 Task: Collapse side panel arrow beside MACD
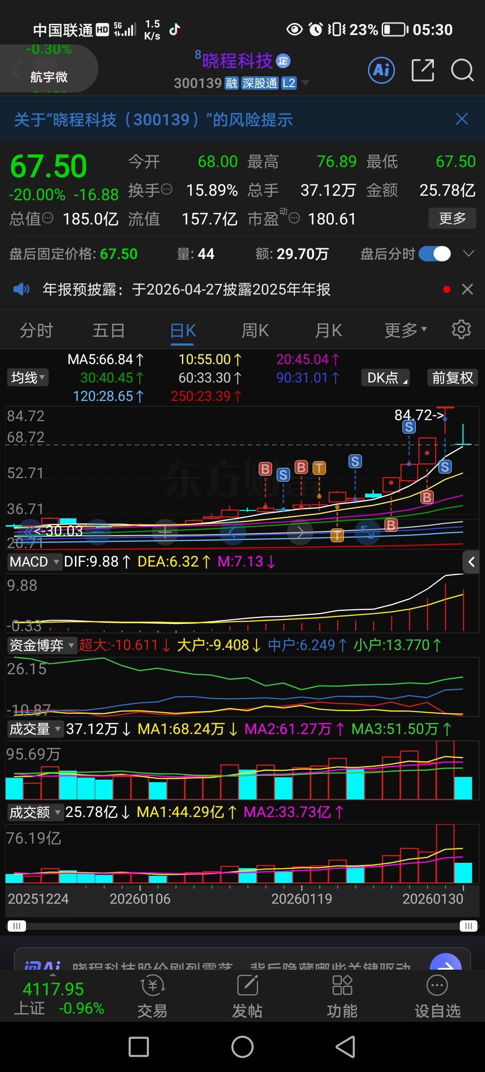[x=471, y=562]
